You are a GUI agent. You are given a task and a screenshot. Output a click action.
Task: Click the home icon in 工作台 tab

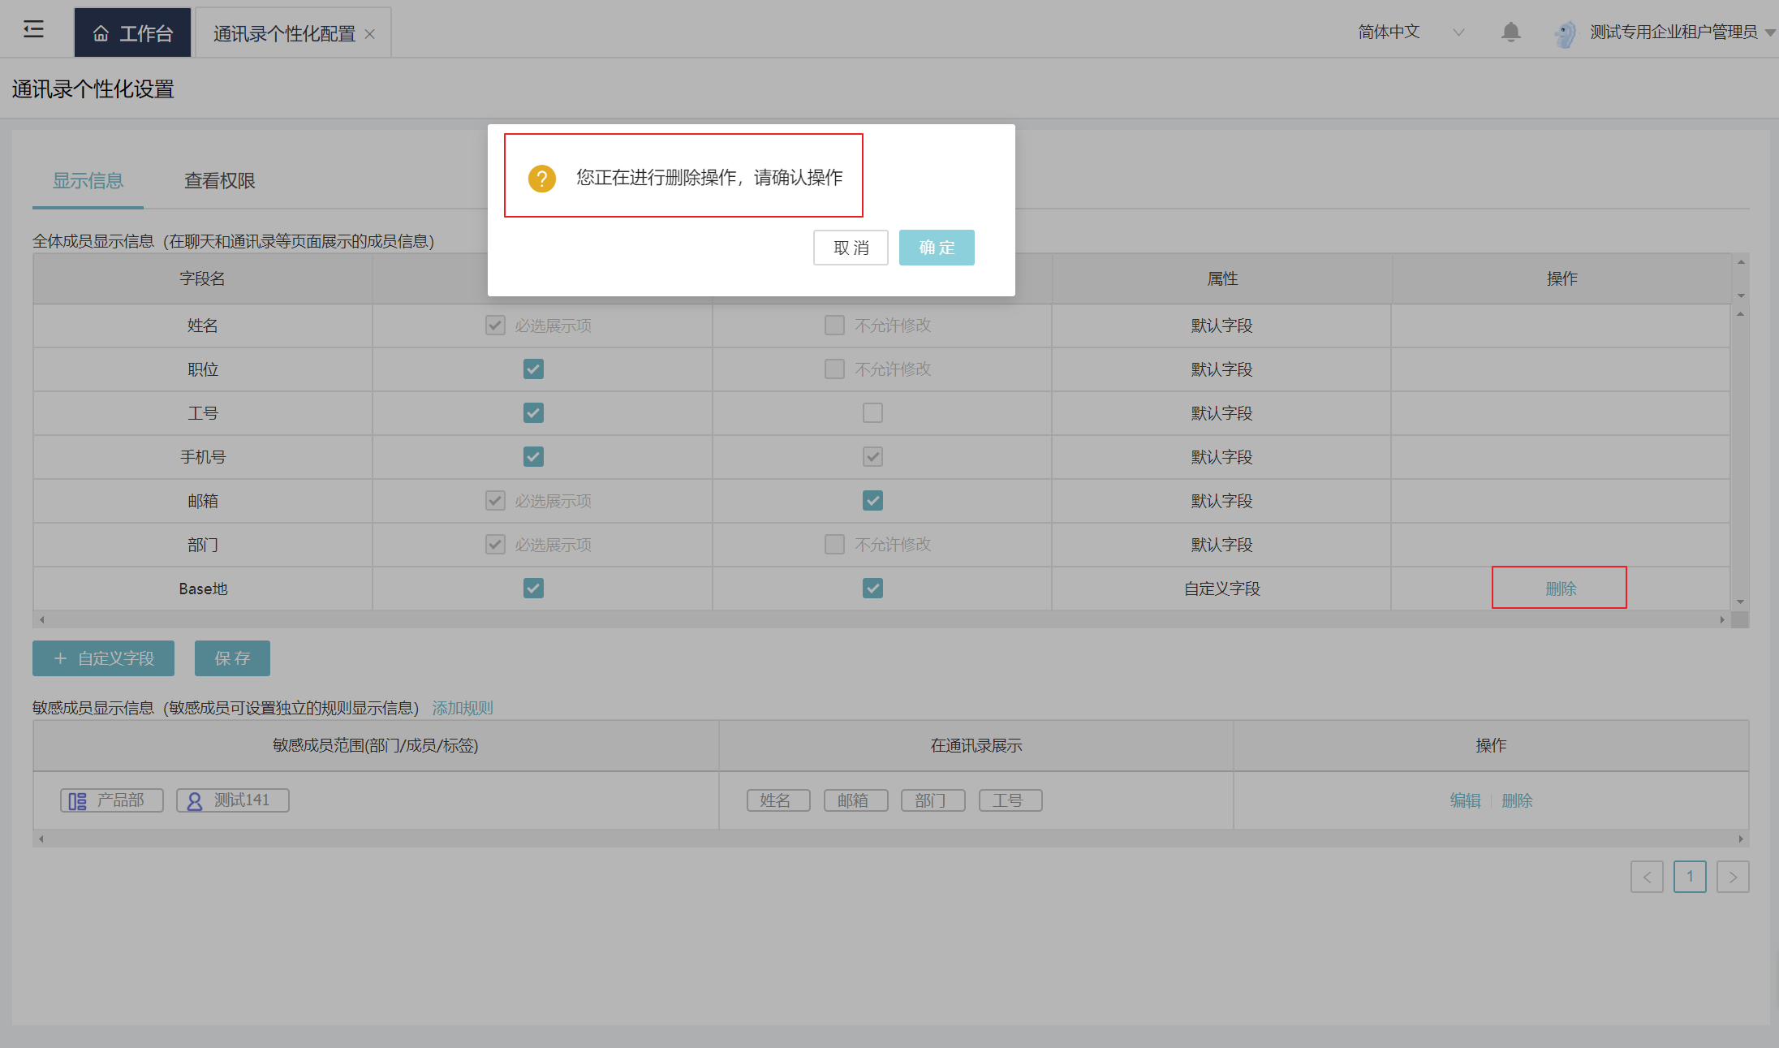click(101, 33)
